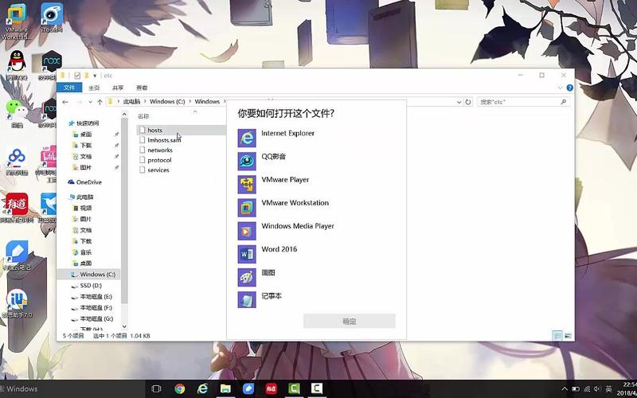This screenshot has width=637, height=398.
Task: Click the Properties icon in quick access toolbar
Action: point(77,76)
